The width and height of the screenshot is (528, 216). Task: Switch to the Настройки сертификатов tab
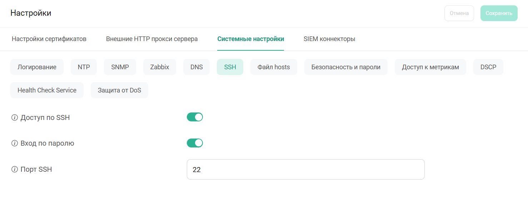pyautogui.click(x=49, y=39)
